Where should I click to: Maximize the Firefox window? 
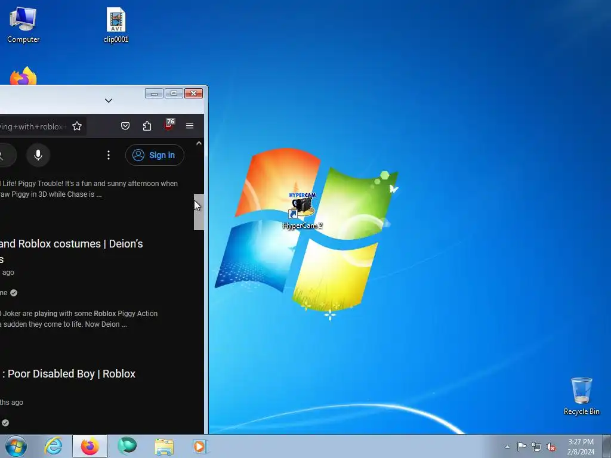[174, 94]
